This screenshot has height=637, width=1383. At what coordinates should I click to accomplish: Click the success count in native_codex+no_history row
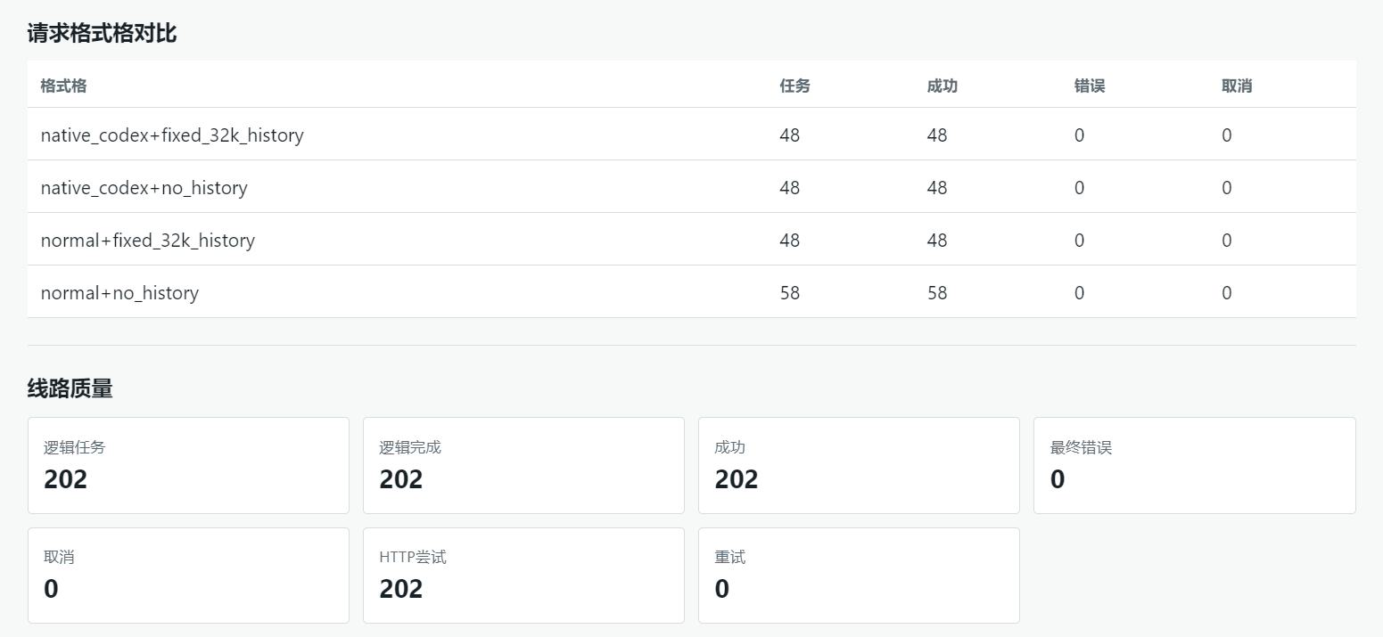click(x=937, y=187)
